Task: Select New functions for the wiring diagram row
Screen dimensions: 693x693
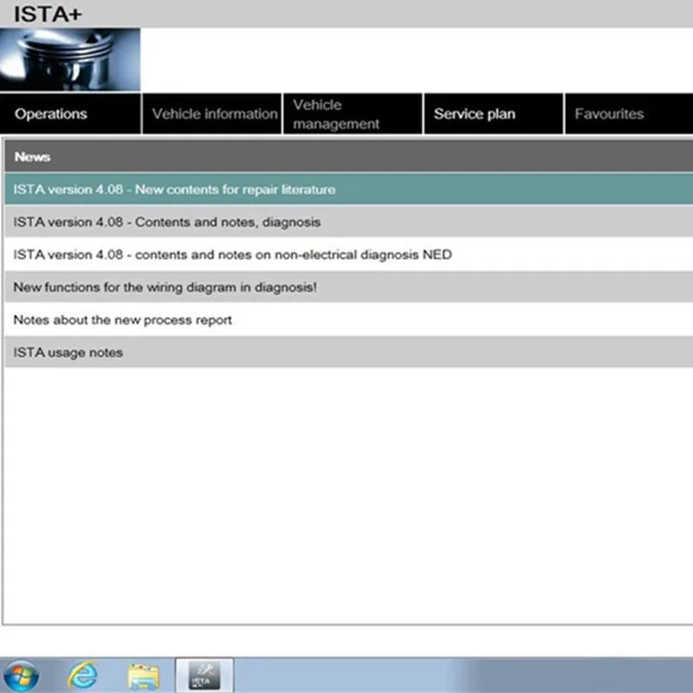Action: [349, 288]
